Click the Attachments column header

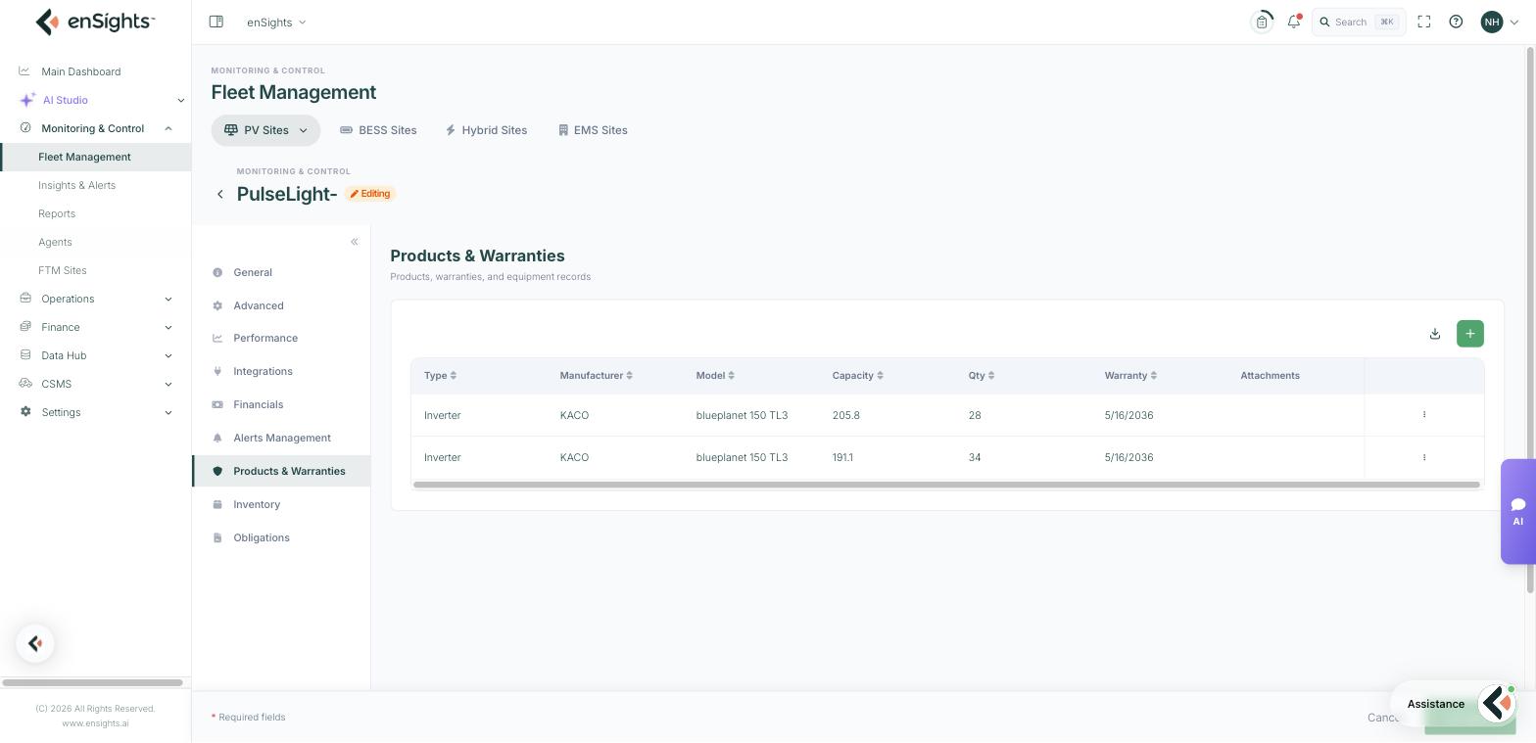[x=1271, y=376]
